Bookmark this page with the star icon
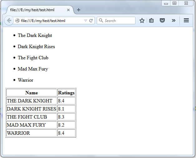The height and width of the screenshot is (158, 196). (x=142, y=20)
